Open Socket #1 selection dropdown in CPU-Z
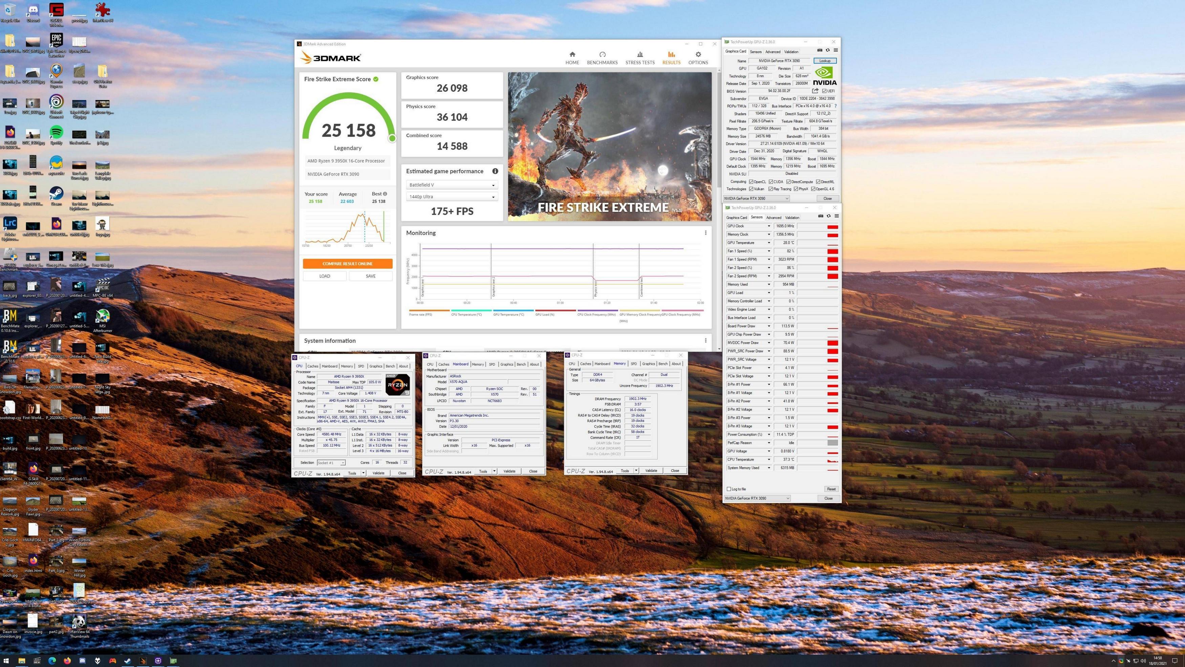 (331, 463)
